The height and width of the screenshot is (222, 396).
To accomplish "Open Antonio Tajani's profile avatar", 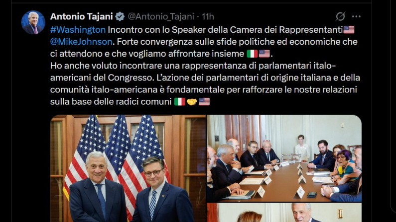I will (33, 22).
